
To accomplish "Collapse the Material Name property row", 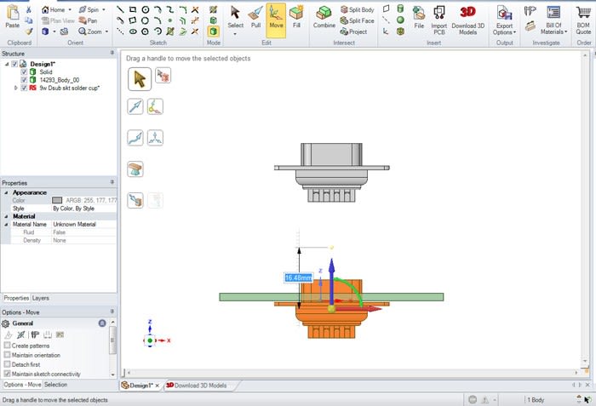I will (6, 225).
